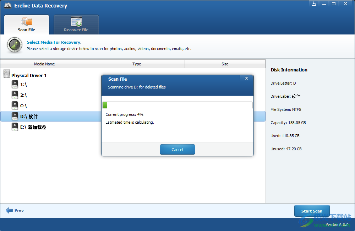Click the download icon in title bar
The width and height of the screenshot is (355, 231).
313,4
